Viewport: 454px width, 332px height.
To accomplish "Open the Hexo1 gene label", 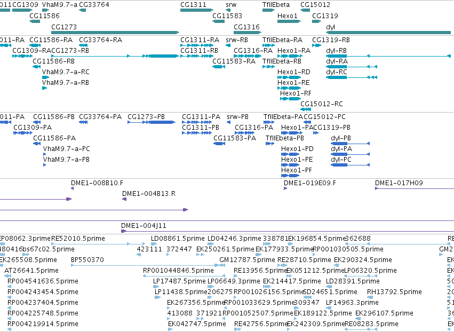I will coord(288,15).
